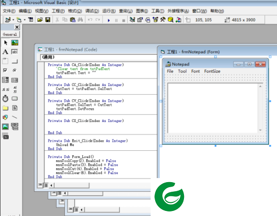The image size is (277, 216).
Task: Open the Properties Window toolbar icon
Action: 140,20
